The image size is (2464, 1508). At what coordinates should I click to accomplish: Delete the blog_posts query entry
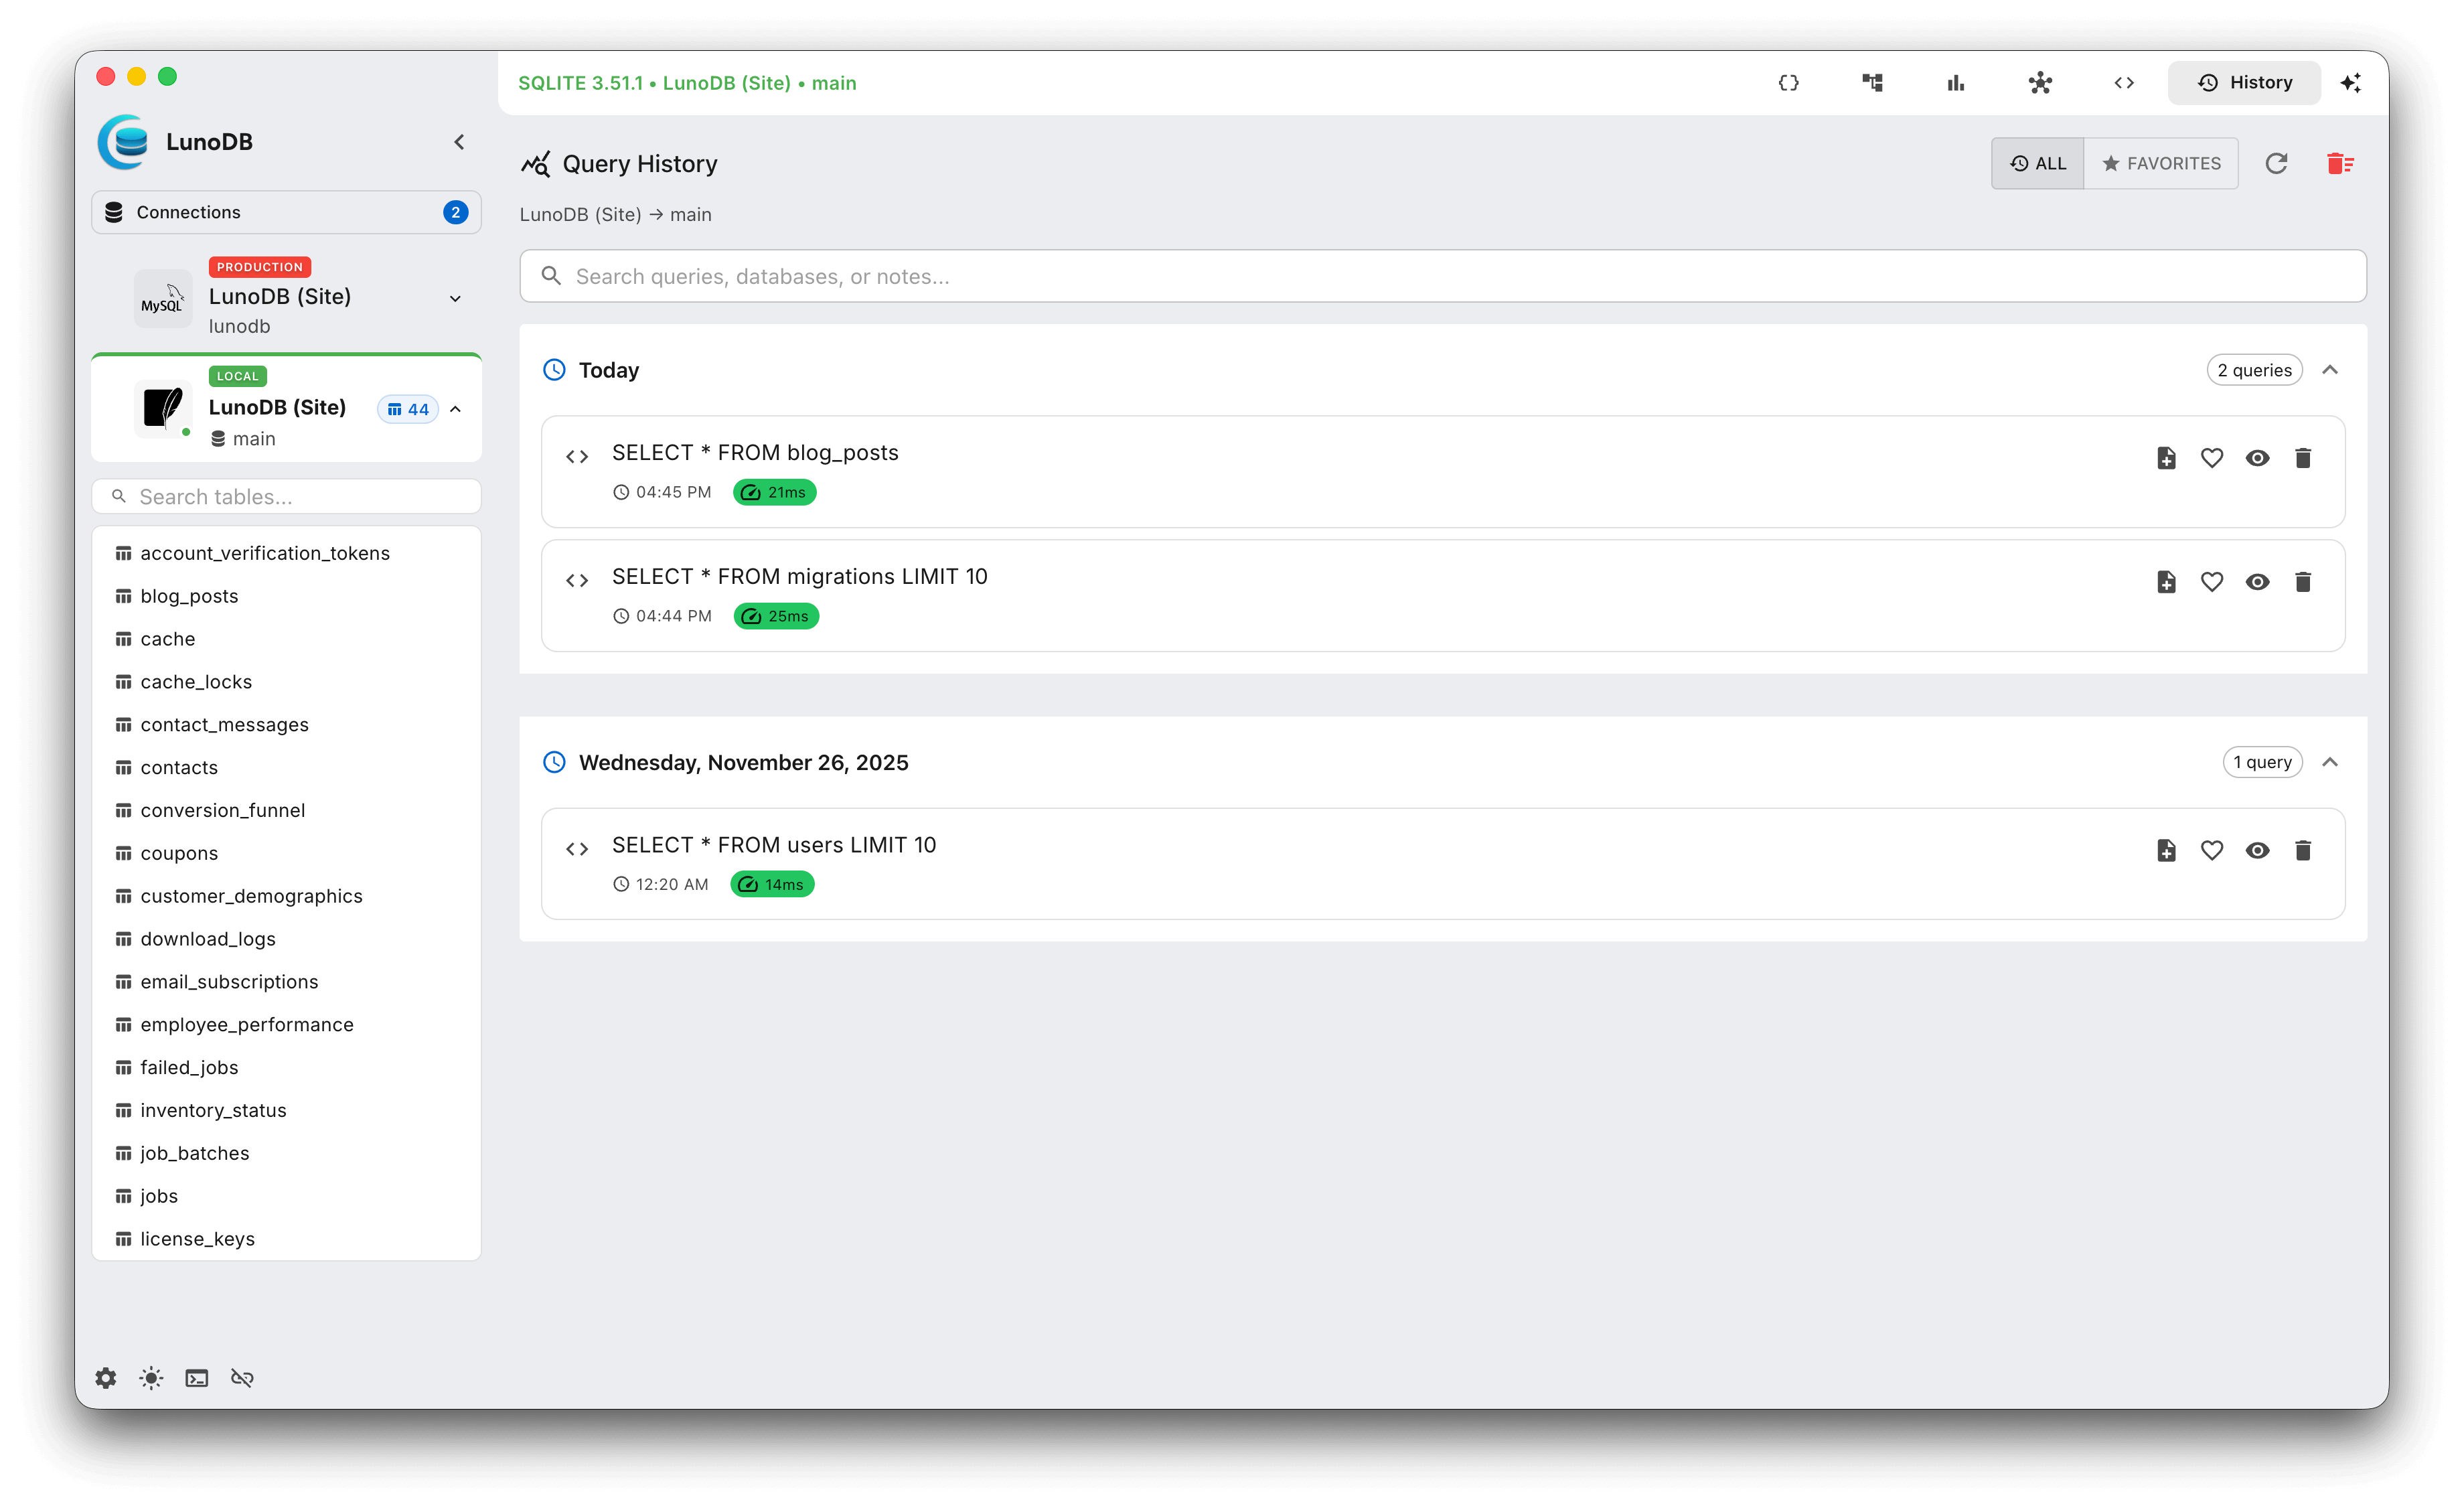pos(2302,458)
